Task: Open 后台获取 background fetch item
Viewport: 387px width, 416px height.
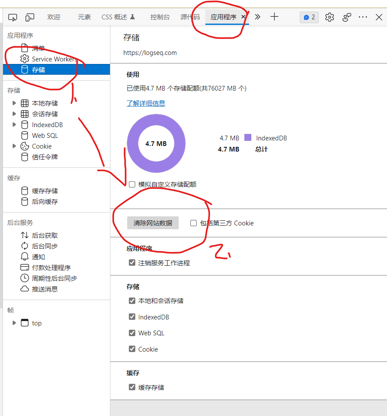Action: tap(39, 235)
